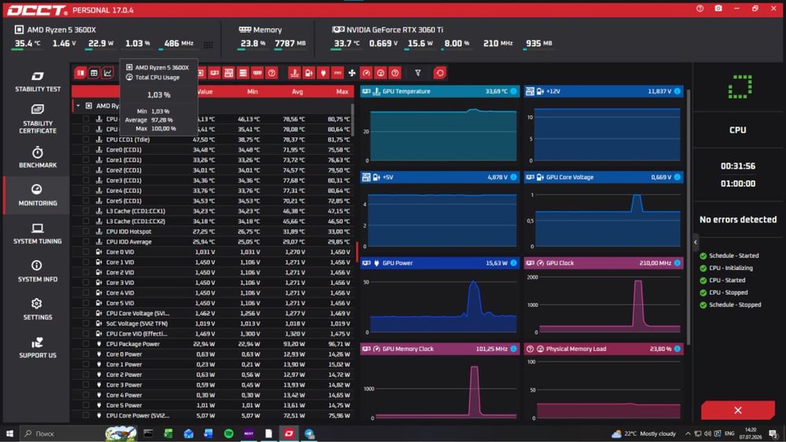
Task: Open the Stability Certificate section
Action: pyautogui.click(x=38, y=119)
